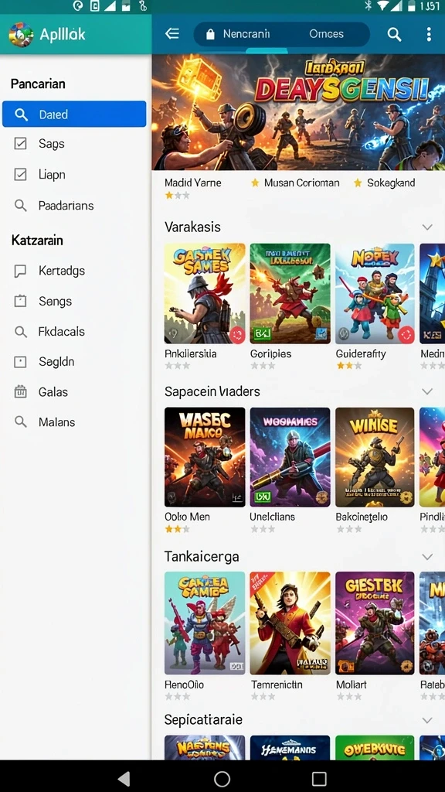445x792 pixels.
Task: Switch to the Nencrani tab
Action: pyautogui.click(x=246, y=34)
